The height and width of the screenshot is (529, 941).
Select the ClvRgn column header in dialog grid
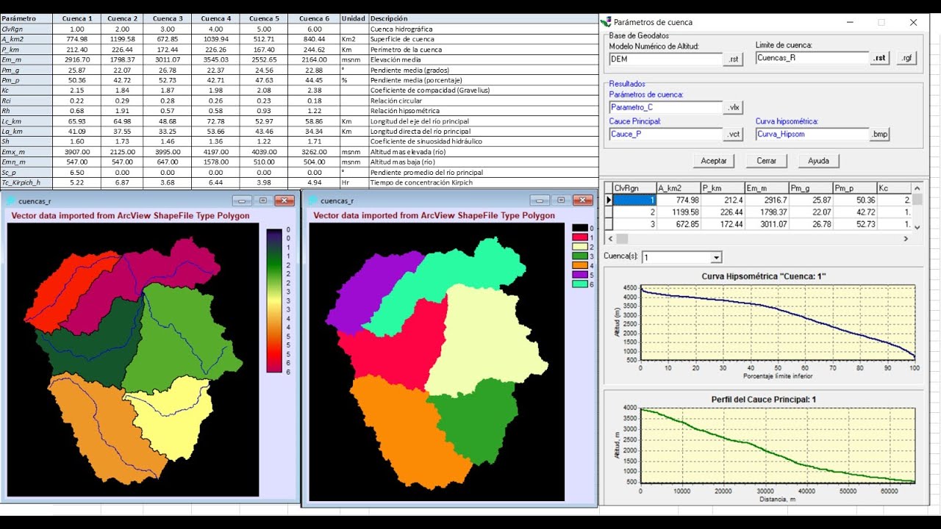[634, 187]
